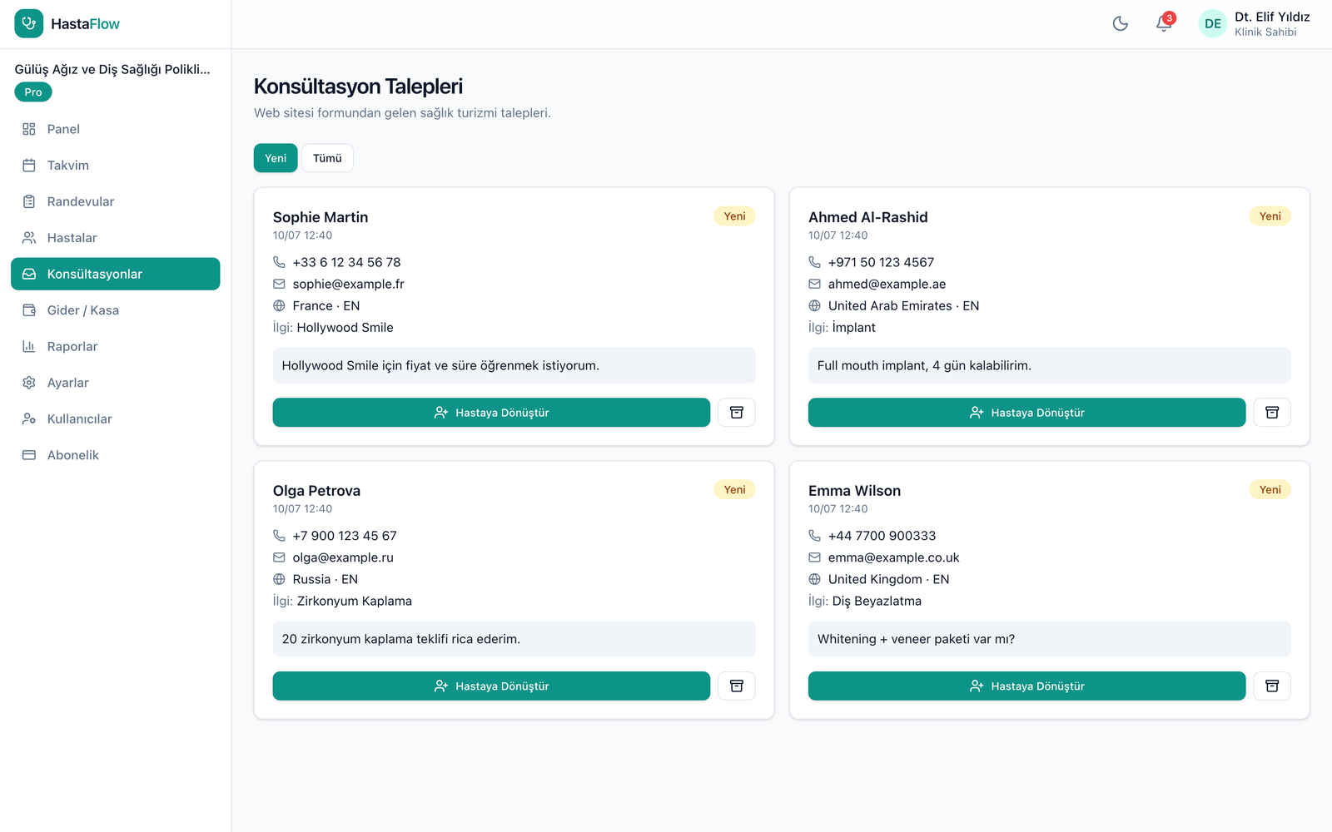Open notifications bell with badge
The image size is (1332, 832).
tap(1164, 24)
